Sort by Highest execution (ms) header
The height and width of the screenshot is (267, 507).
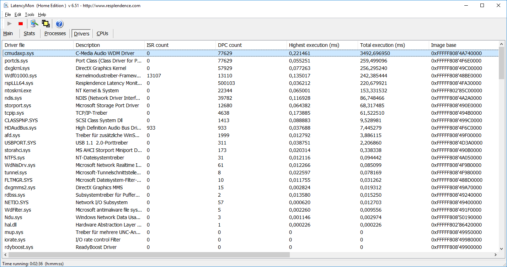pos(322,45)
